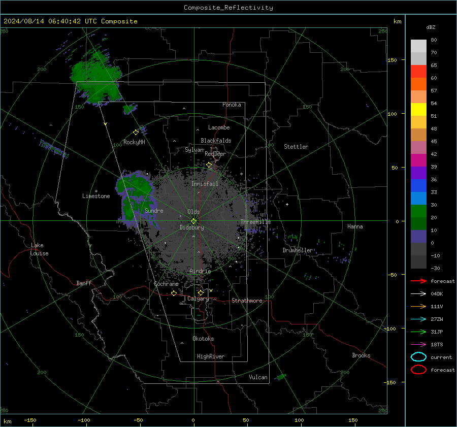
Task: Click the Ponoka label on map
Action: pos(232,105)
